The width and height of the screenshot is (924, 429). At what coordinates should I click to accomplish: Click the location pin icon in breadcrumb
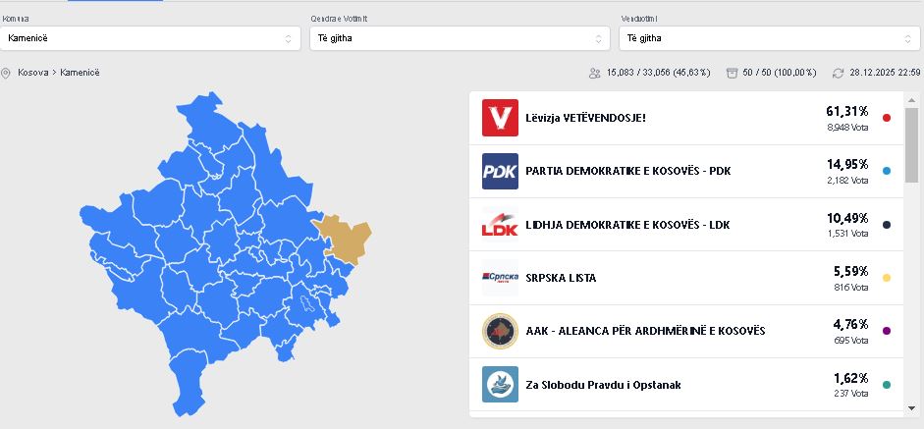pos(6,73)
